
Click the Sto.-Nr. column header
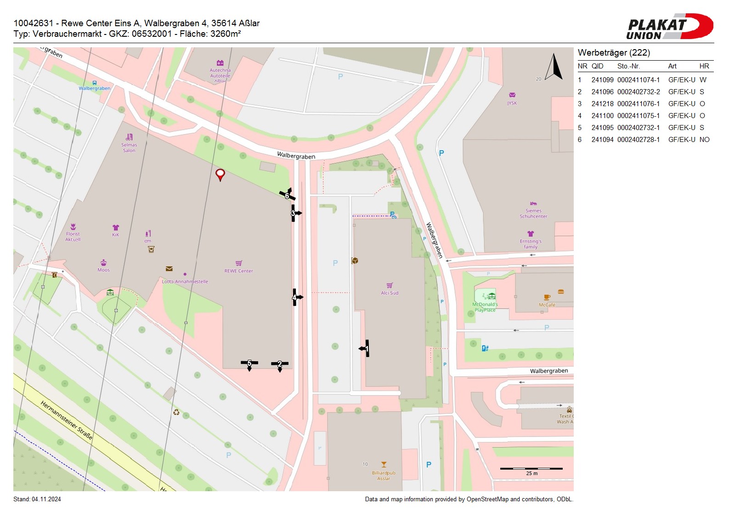(628, 66)
